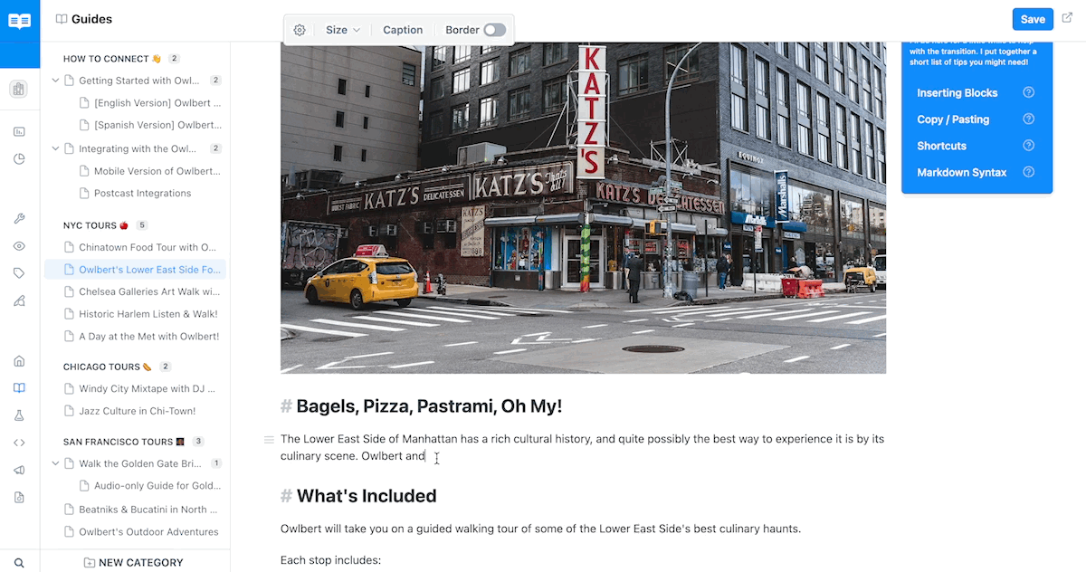Add a Caption to the image

point(403,30)
